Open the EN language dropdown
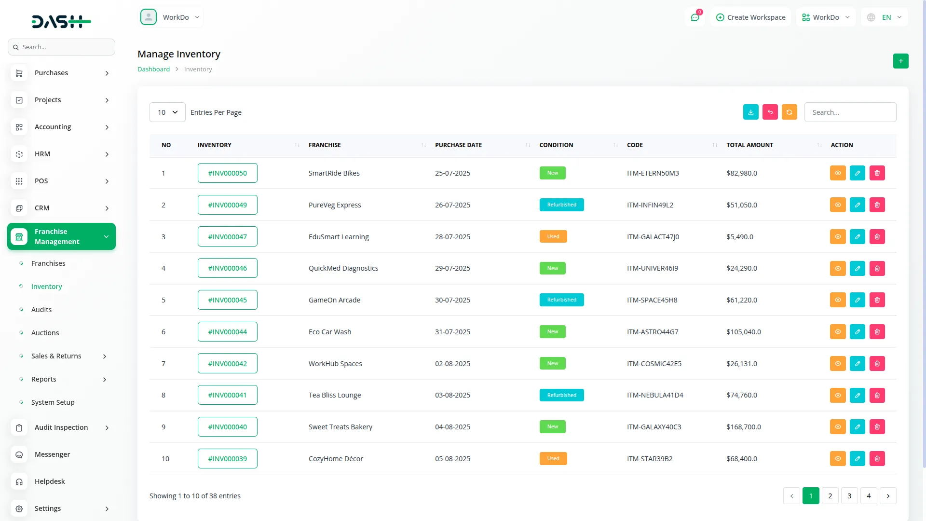The width and height of the screenshot is (926, 521). click(x=885, y=17)
